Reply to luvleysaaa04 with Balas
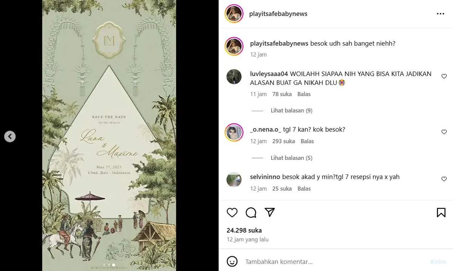The width and height of the screenshot is (453, 271). (x=304, y=94)
